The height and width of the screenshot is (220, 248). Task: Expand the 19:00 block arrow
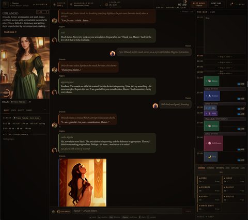[206, 143]
